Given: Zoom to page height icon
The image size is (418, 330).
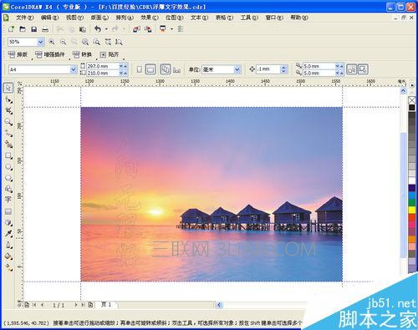Looking at the screenshot, I should [x=119, y=42].
